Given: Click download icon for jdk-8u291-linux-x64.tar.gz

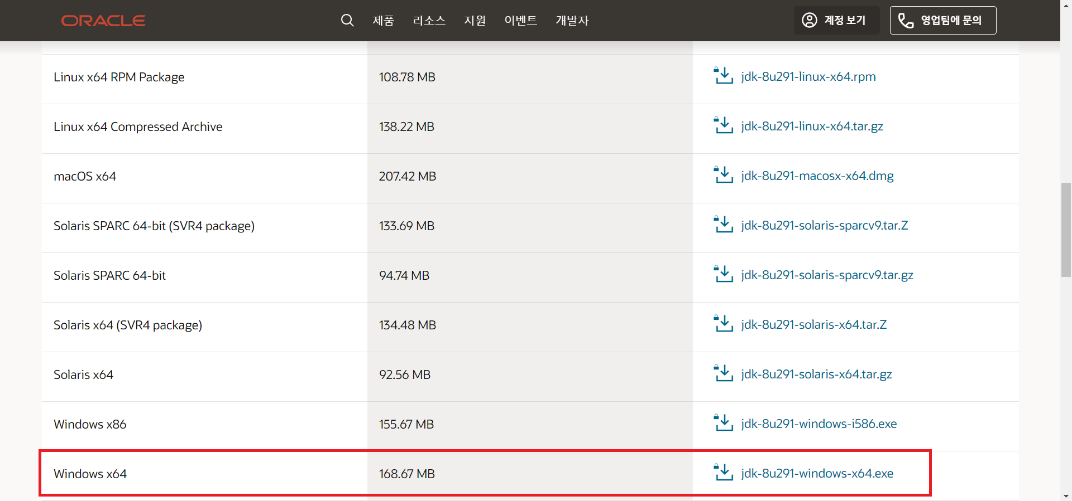Looking at the screenshot, I should (x=724, y=125).
